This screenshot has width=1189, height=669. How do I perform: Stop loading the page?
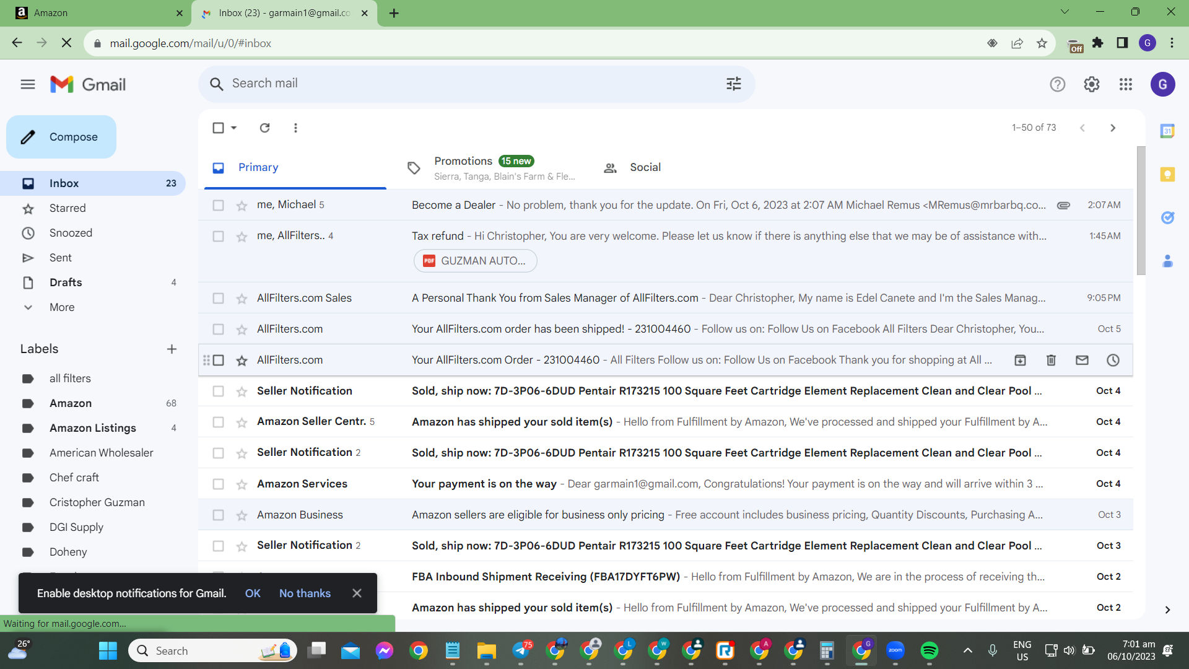tap(66, 43)
